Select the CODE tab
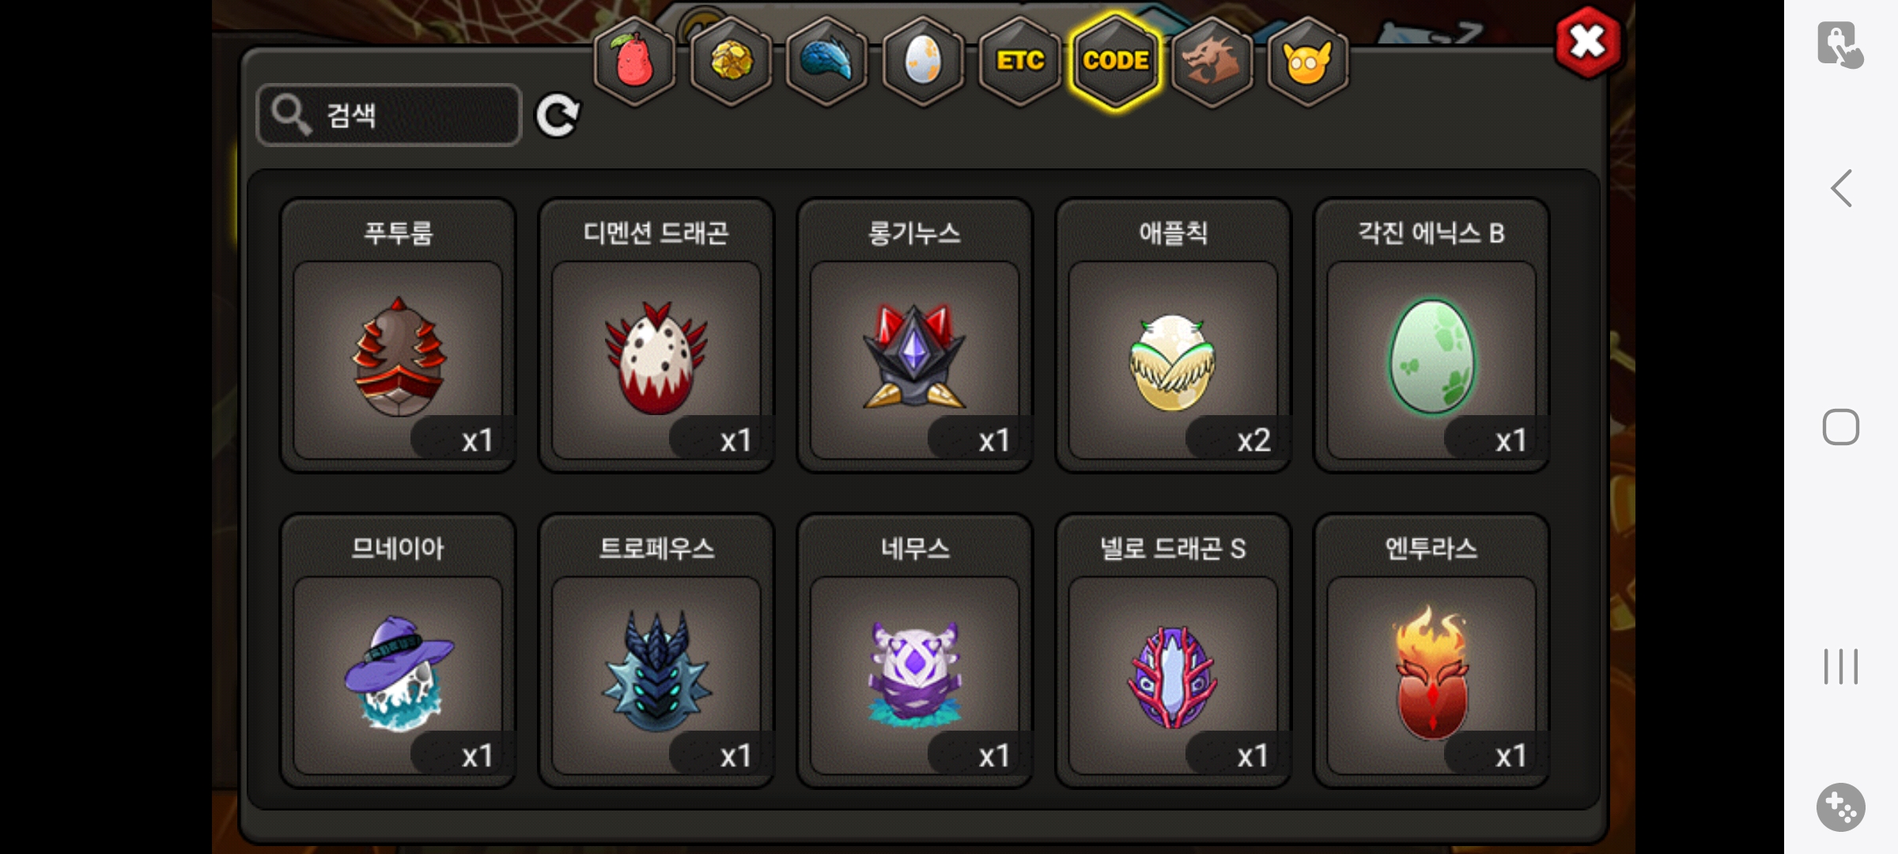This screenshot has width=1898, height=854. (x=1115, y=62)
